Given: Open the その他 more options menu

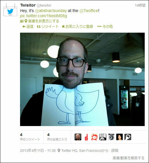Looking at the screenshot, I should [x=105, y=26].
